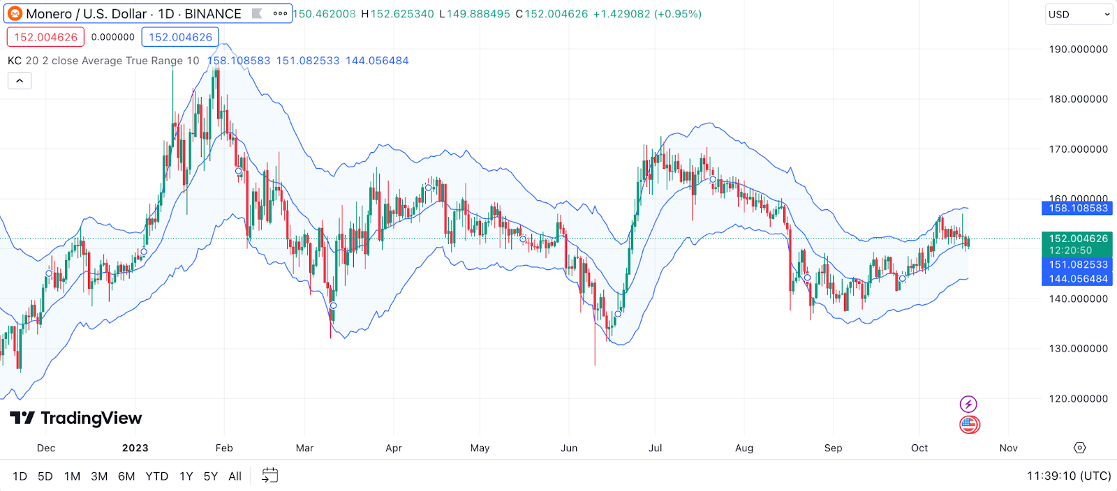Select the YTD time range
Screen dimensions: 1117x491
(157, 476)
